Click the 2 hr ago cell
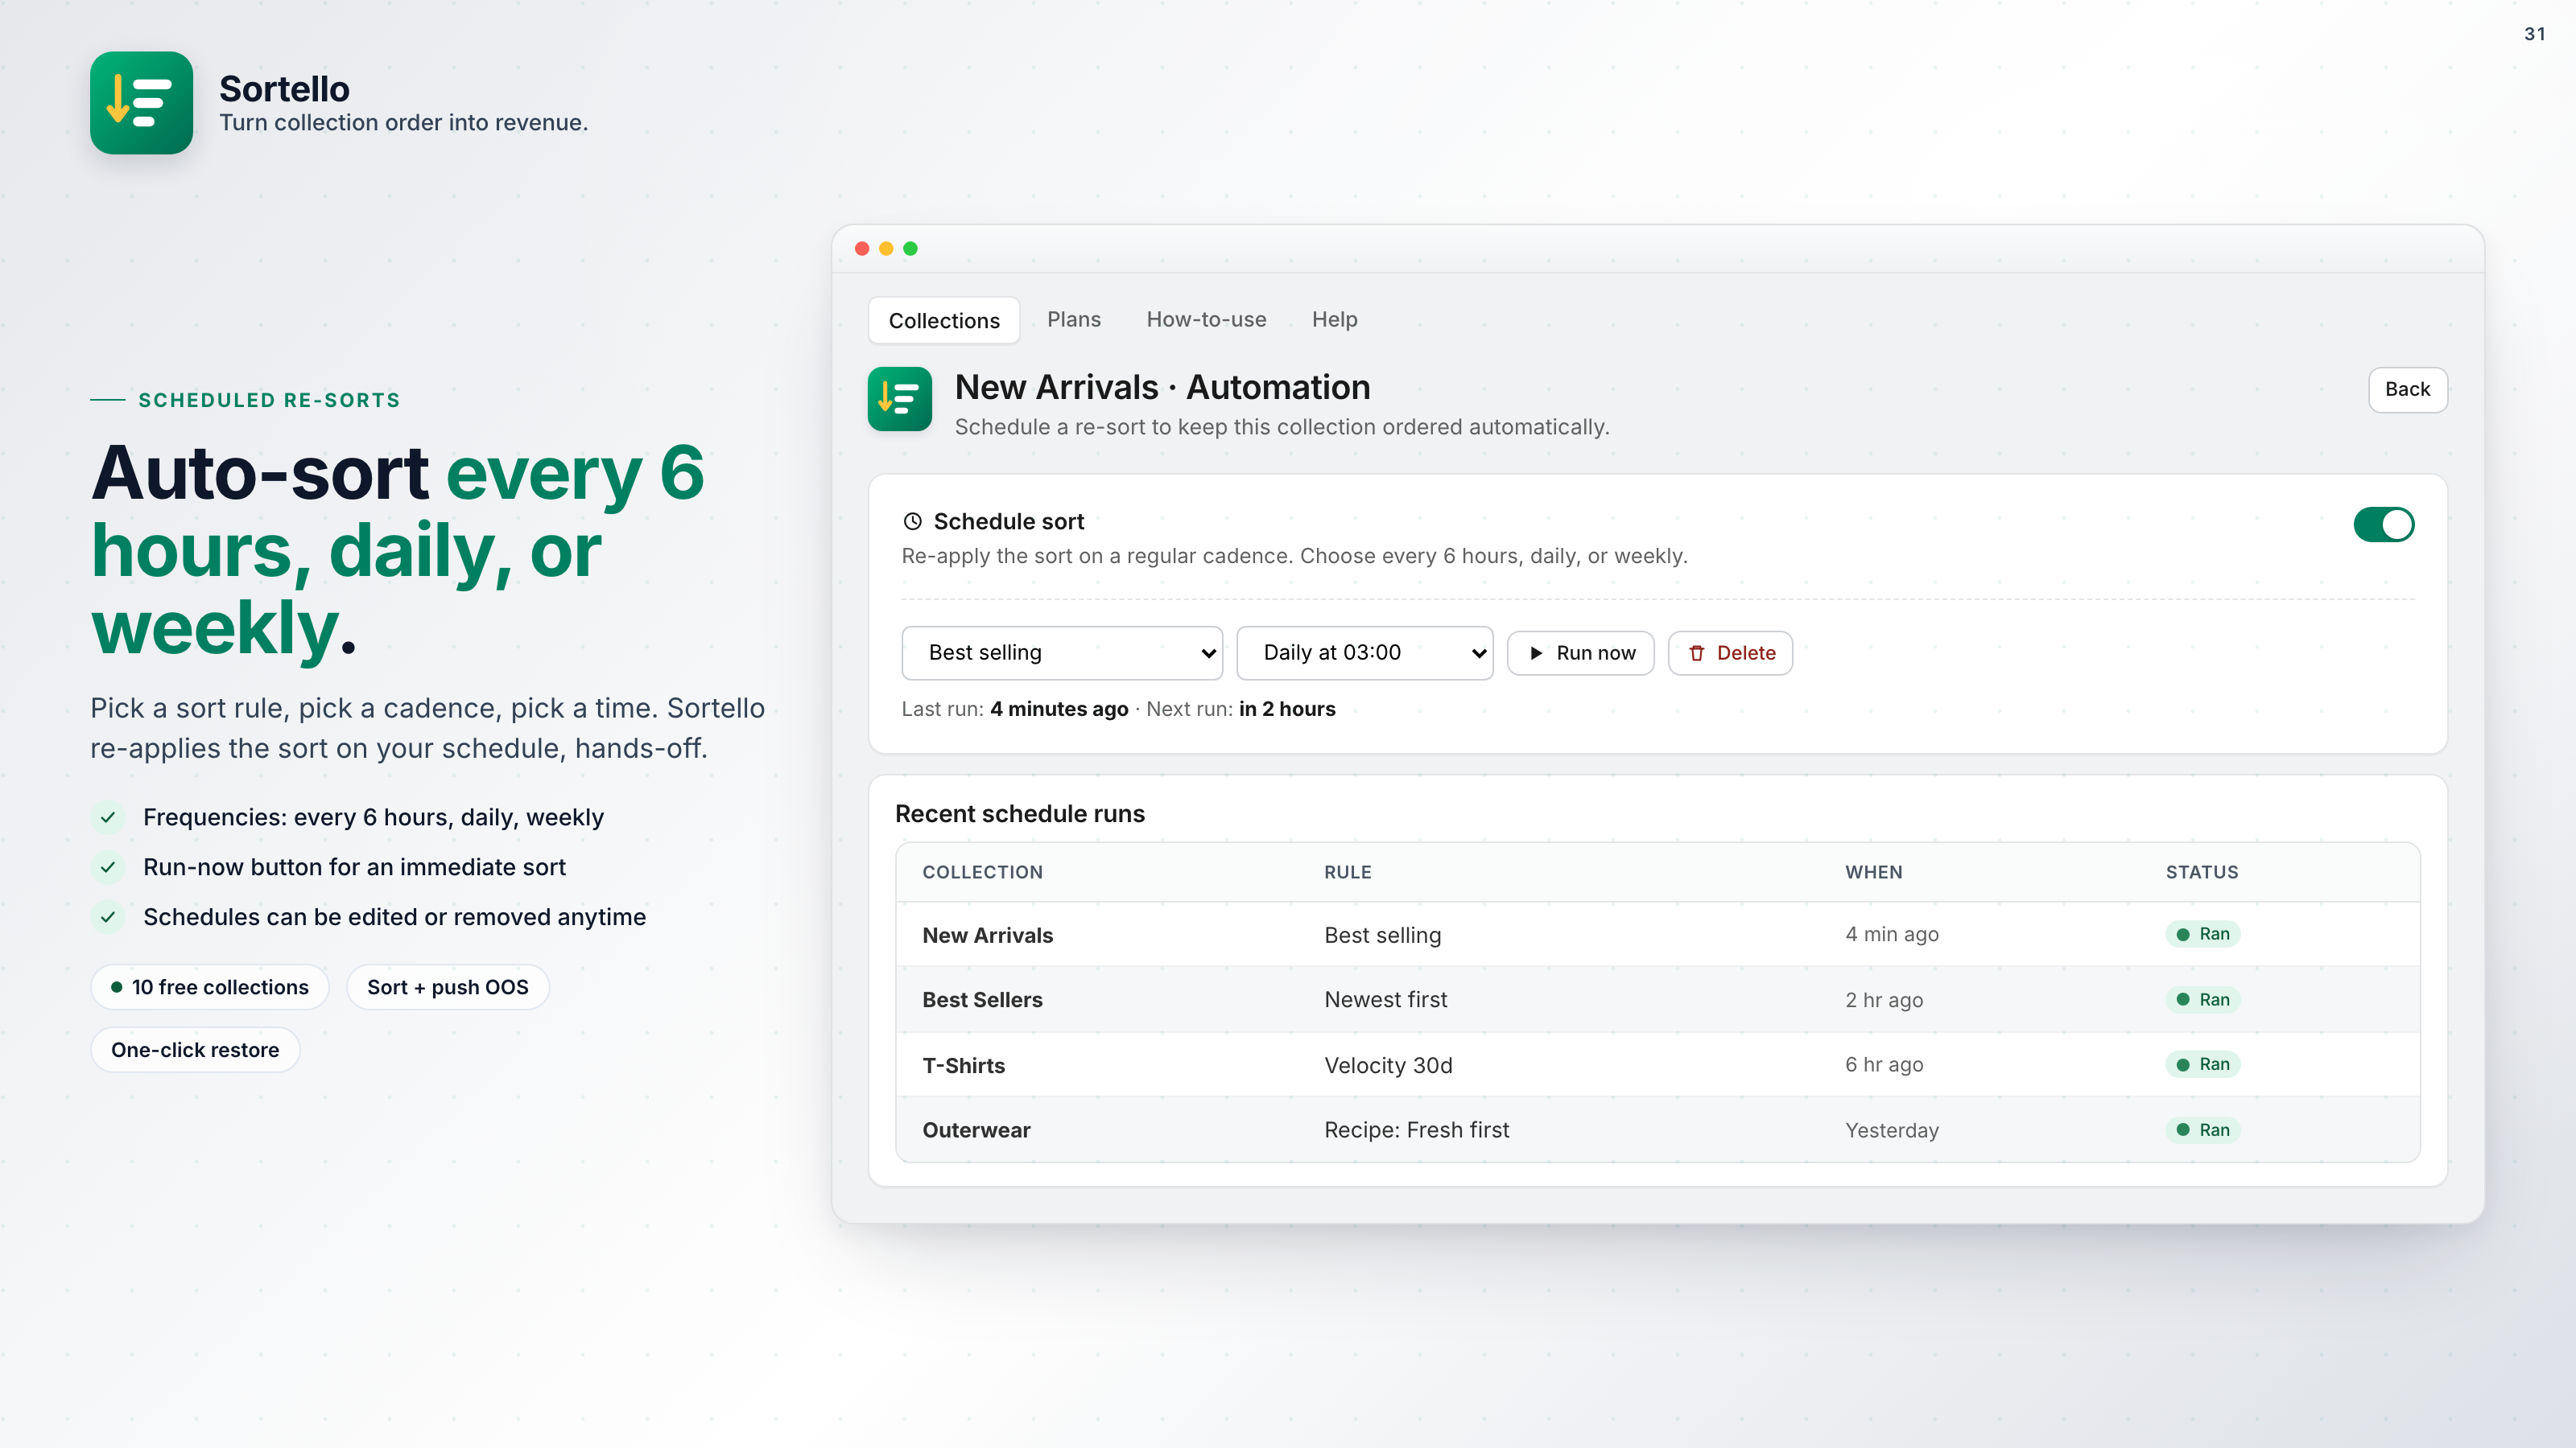The width and height of the screenshot is (2576, 1448). [x=1884, y=1000]
